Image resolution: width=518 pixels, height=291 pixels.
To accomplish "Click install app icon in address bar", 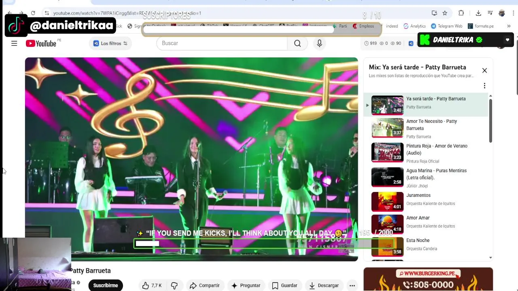I will click(x=434, y=13).
